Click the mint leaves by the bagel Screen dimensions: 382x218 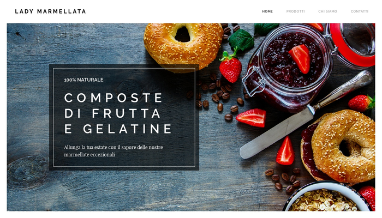point(242,40)
